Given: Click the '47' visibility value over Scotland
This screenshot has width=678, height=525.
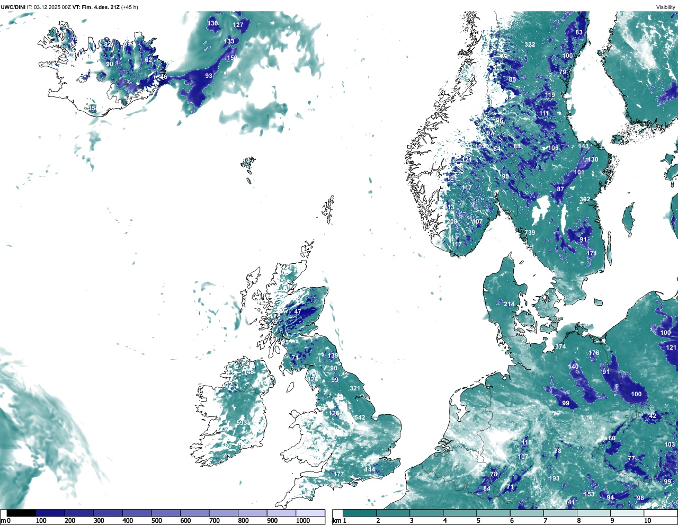Looking at the screenshot, I should 298,312.
